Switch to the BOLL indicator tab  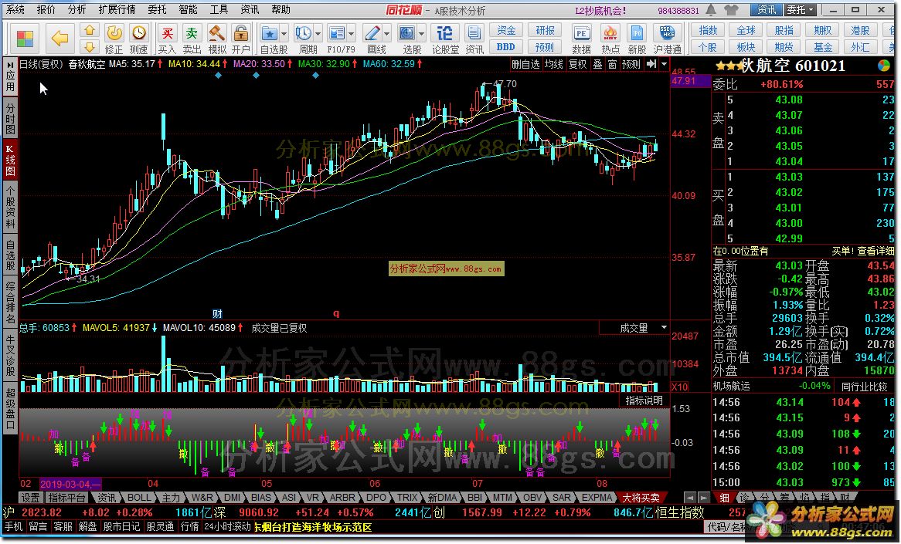click(x=138, y=498)
